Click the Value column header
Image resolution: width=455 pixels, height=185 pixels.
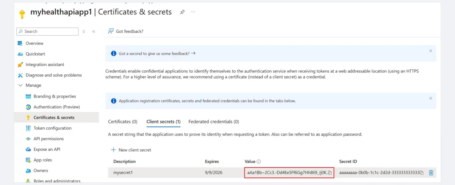point(250,161)
